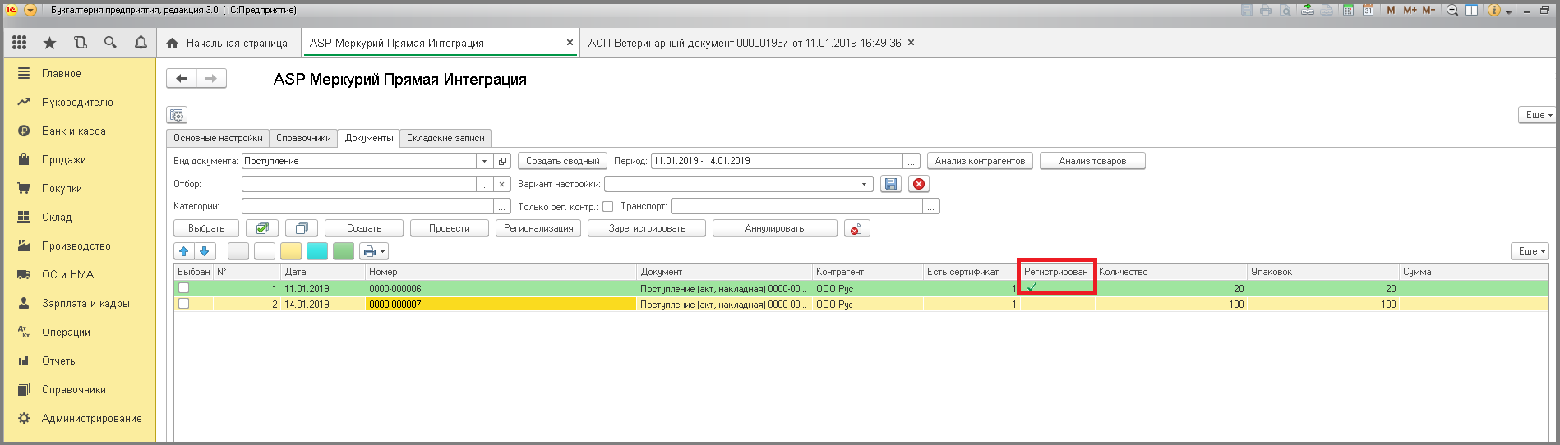The height and width of the screenshot is (445, 1560).
Task: Select the yellow color swatch
Action: [x=291, y=251]
